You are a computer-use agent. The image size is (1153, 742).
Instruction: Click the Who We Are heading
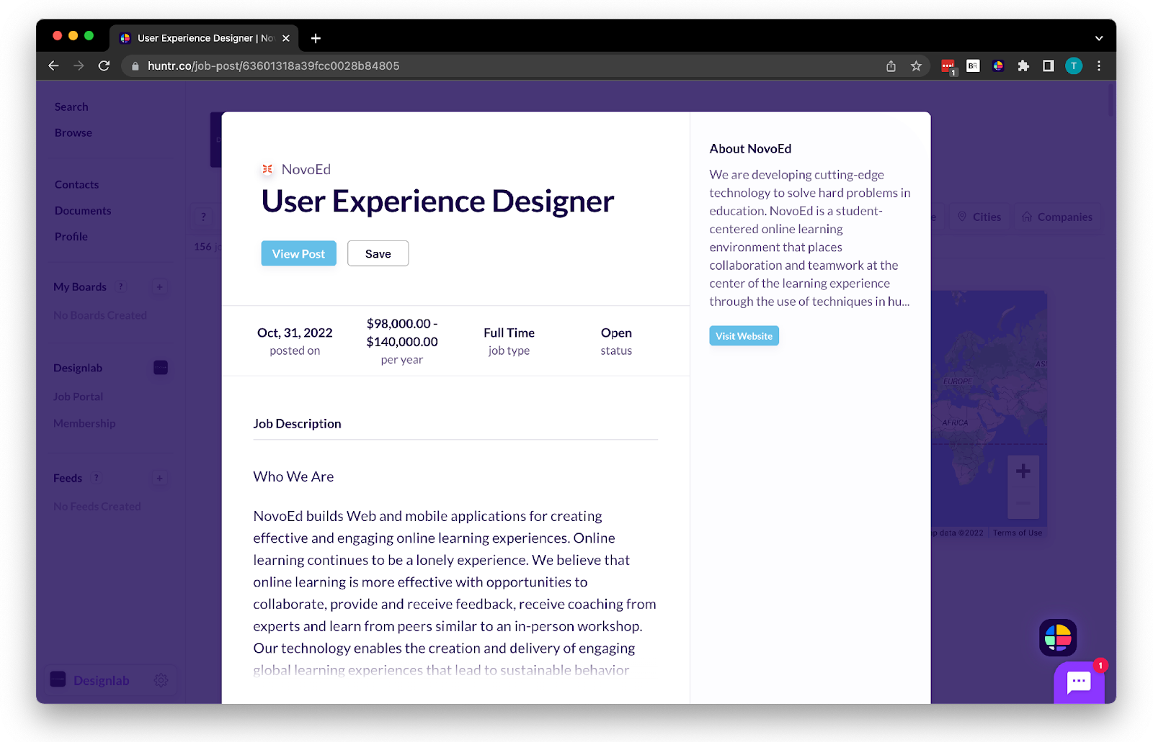[x=293, y=476]
